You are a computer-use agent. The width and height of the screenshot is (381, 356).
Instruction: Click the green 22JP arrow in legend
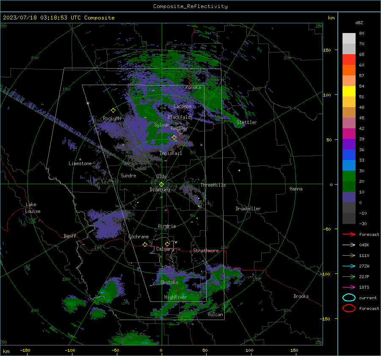(x=349, y=276)
